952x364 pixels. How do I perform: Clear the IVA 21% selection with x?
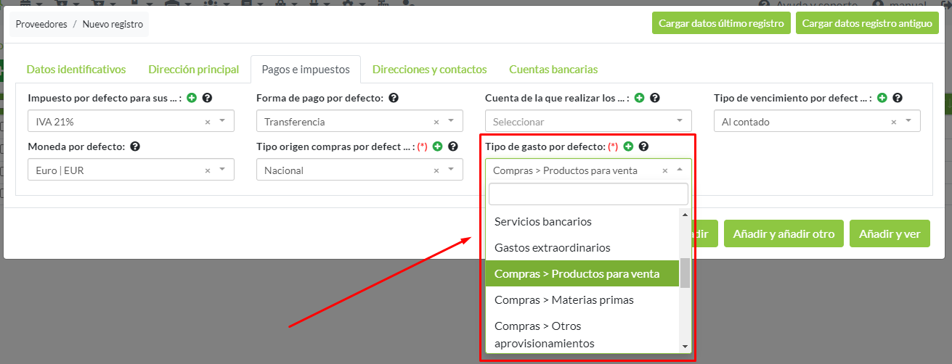tap(208, 122)
